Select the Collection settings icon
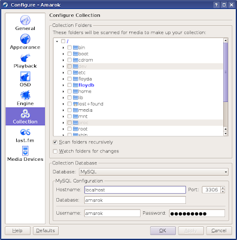The height and width of the screenshot is (240, 237). click(x=25, y=114)
